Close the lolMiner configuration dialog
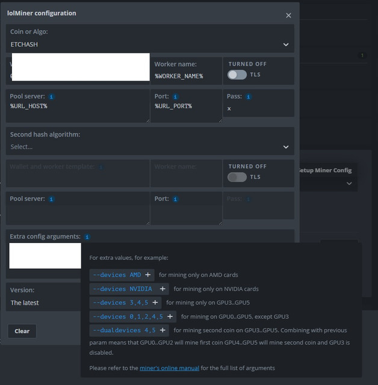Viewport: 378px width, 385px height. pyautogui.click(x=288, y=15)
